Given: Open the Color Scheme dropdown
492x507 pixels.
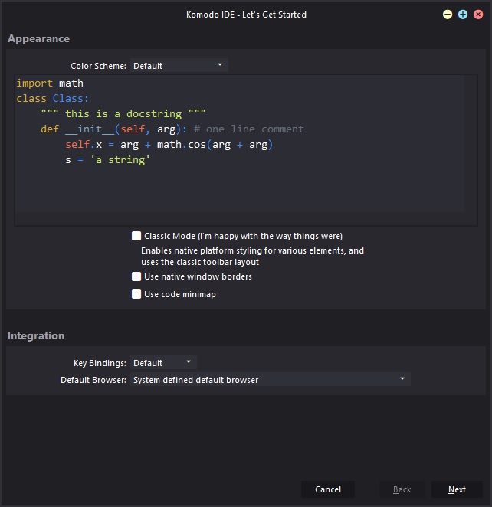Looking at the screenshot, I should (x=179, y=66).
